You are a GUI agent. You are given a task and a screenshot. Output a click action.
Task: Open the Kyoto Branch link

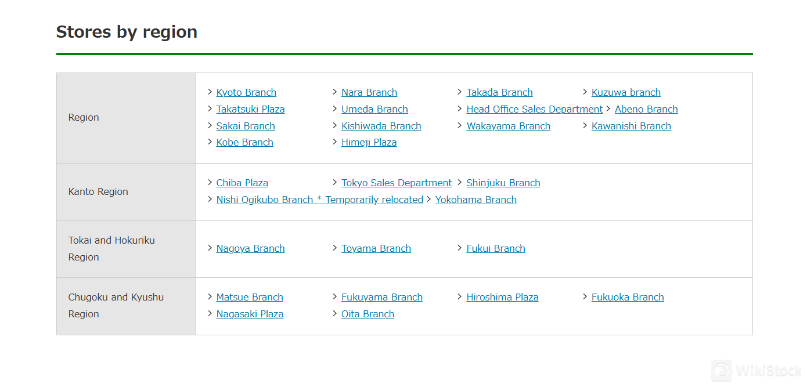pyautogui.click(x=246, y=92)
